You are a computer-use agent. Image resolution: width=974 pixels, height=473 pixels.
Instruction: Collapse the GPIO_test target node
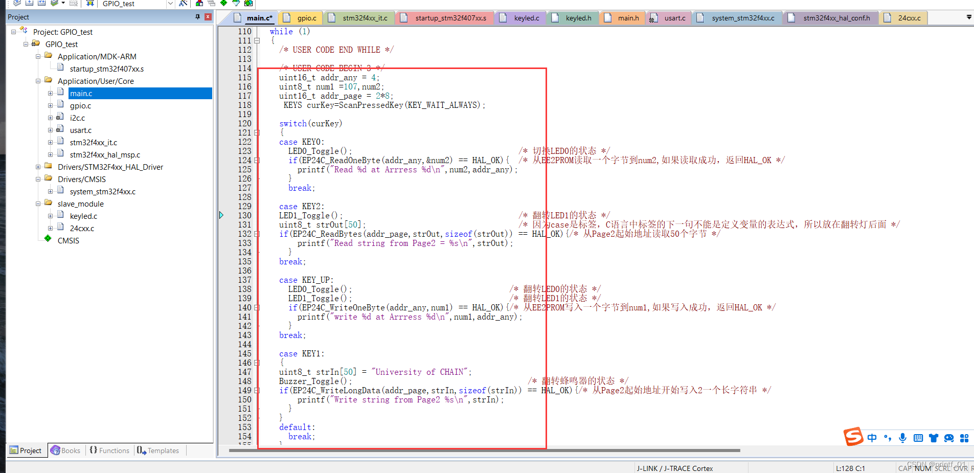tap(26, 44)
